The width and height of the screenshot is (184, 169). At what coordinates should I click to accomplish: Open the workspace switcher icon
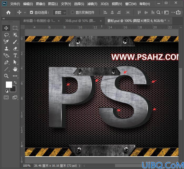(166, 12)
